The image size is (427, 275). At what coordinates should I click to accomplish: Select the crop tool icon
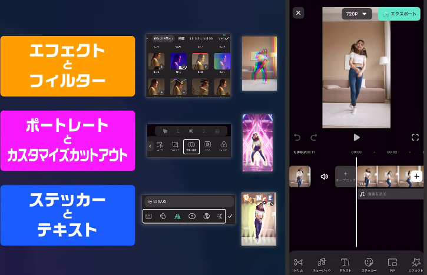pyautogui.click(x=175, y=146)
